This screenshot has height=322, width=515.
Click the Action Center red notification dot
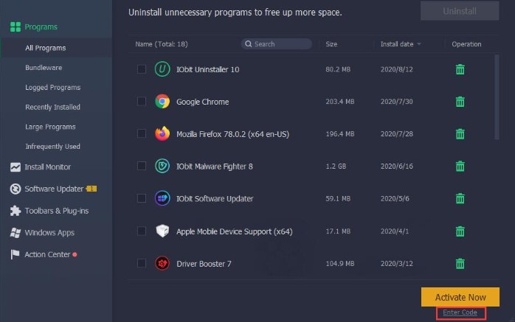pyautogui.click(x=75, y=254)
